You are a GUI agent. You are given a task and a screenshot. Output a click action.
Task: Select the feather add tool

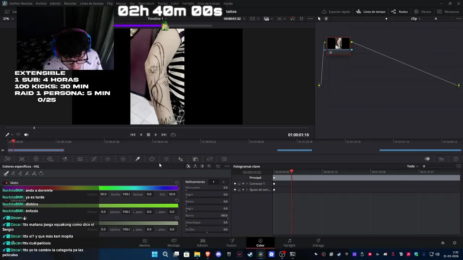(x=34, y=174)
